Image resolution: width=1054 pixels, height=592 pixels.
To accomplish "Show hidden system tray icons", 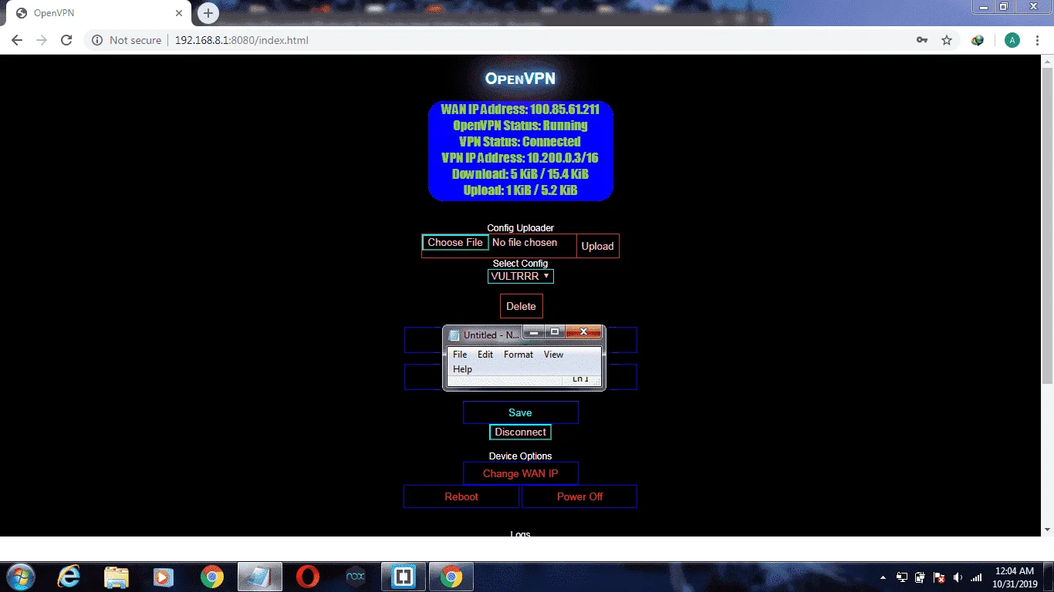I will (x=883, y=577).
